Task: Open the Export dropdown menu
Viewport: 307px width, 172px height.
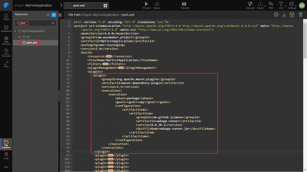Action: click(261, 5)
